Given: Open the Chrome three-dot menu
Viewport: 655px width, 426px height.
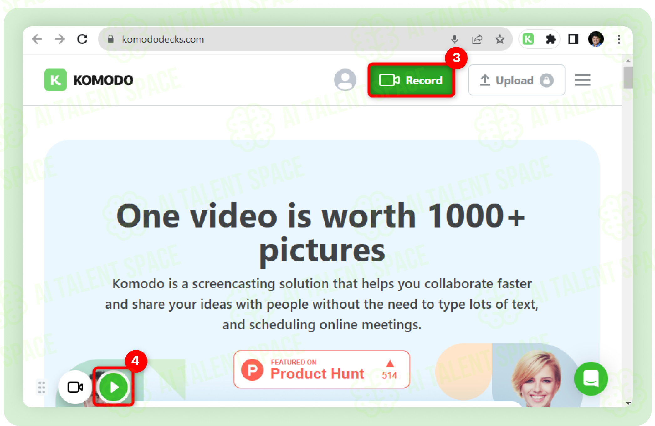Looking at the screenshot, I should click(x=619, y=39).
